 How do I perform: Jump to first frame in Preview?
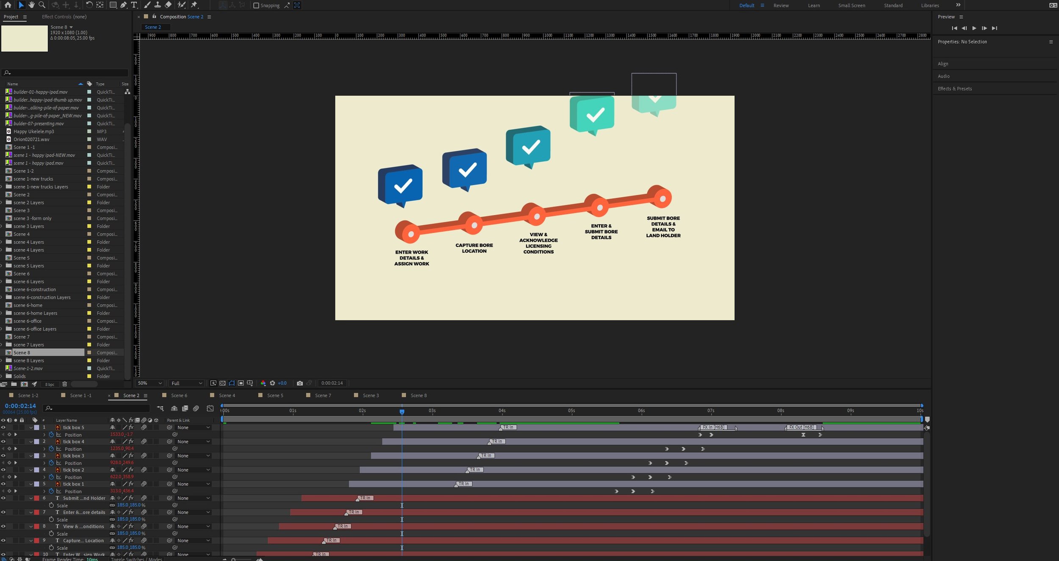(x=954, y=28)
